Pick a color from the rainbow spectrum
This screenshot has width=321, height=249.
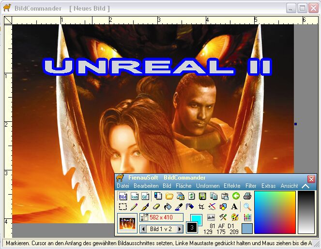tap(275, 212)
